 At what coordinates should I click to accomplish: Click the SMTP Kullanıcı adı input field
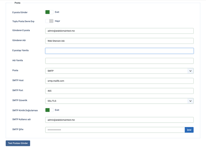tap(119, 120)
